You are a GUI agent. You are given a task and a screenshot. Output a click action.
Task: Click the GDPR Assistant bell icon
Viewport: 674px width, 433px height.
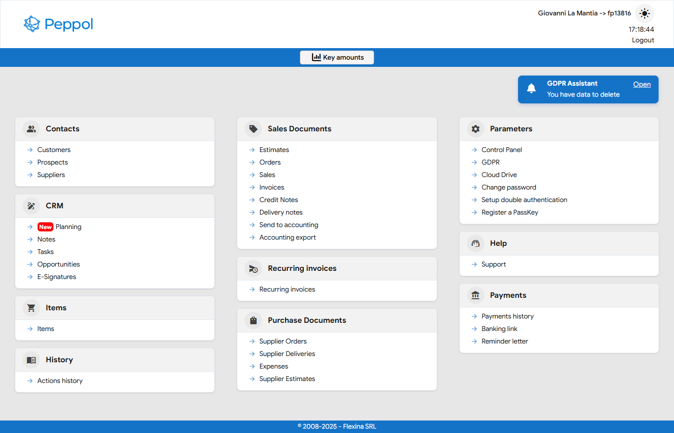(x=531, y=89)
